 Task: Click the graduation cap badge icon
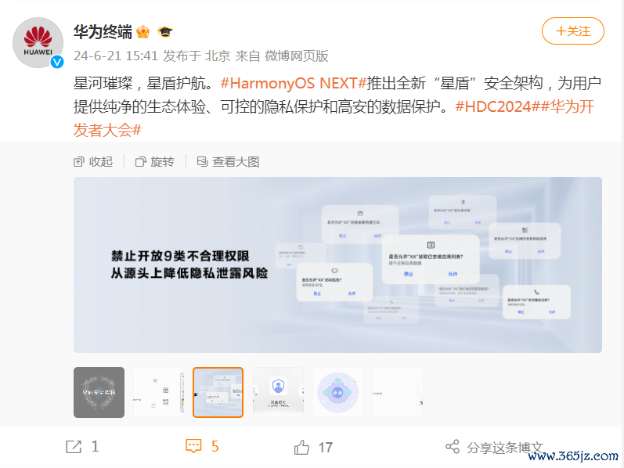(164, 32)
